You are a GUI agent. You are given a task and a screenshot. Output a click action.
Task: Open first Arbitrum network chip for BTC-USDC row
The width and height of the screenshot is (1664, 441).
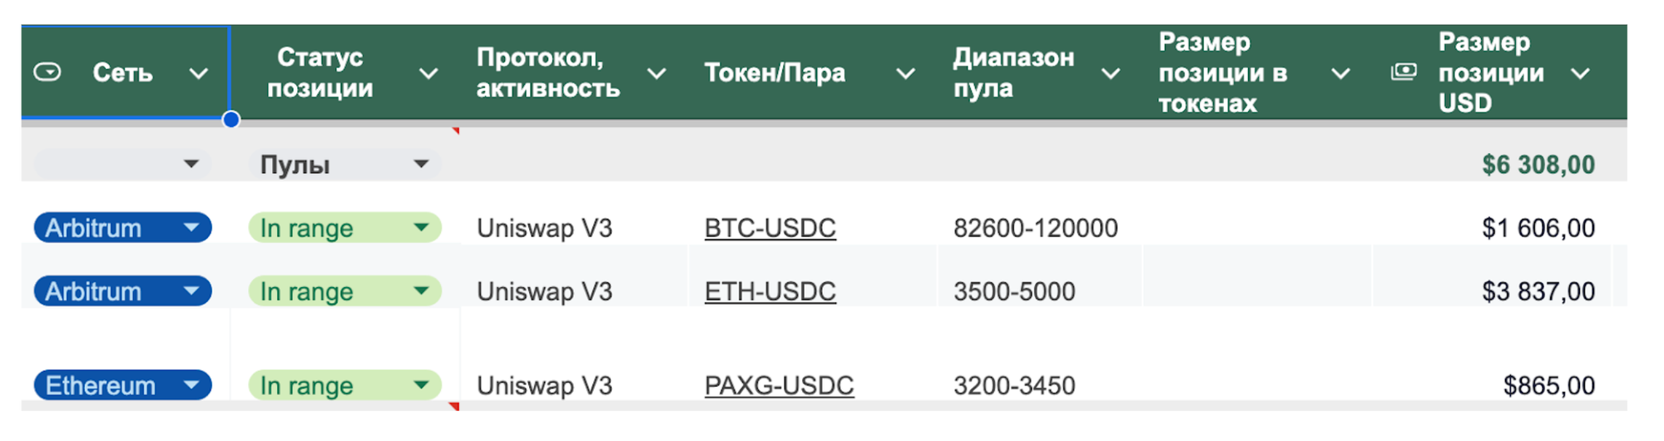click(122, 228)
